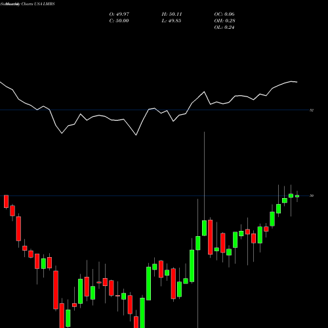Click the "Charts USA LMBS" chart title
Viewport: 328px width, 328px height.
click(38, 4)
